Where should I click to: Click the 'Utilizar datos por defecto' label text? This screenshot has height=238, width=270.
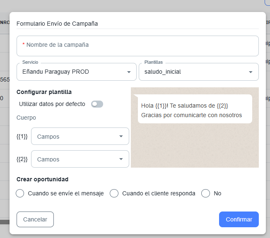coord(52,104)
